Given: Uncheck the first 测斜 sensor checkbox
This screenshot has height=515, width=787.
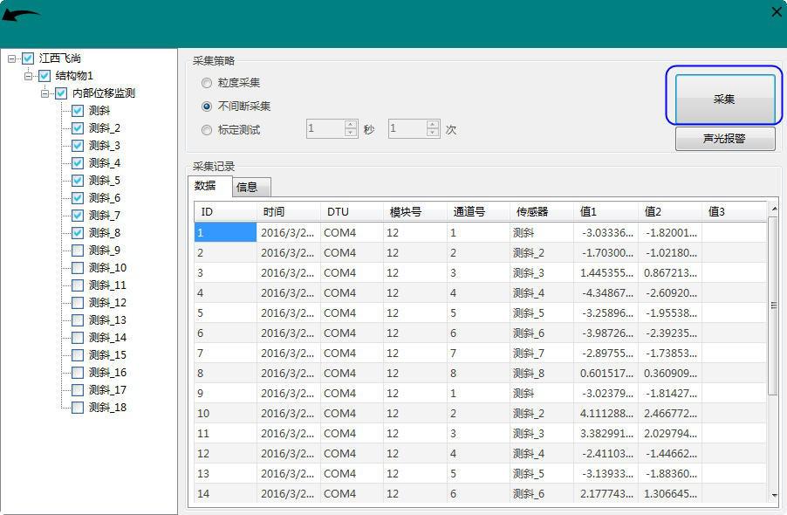Looking at the screenshot, I should tap(78, 111).
